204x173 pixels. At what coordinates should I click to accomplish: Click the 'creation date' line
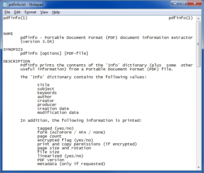point(53,109)
